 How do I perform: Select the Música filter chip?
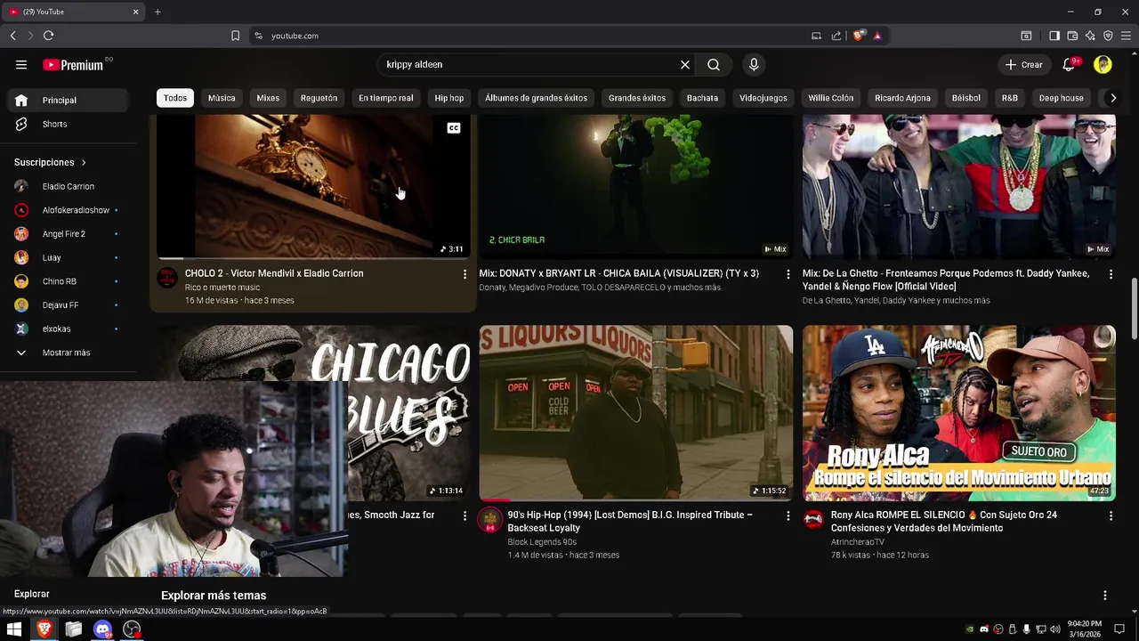tap(222, 98)
